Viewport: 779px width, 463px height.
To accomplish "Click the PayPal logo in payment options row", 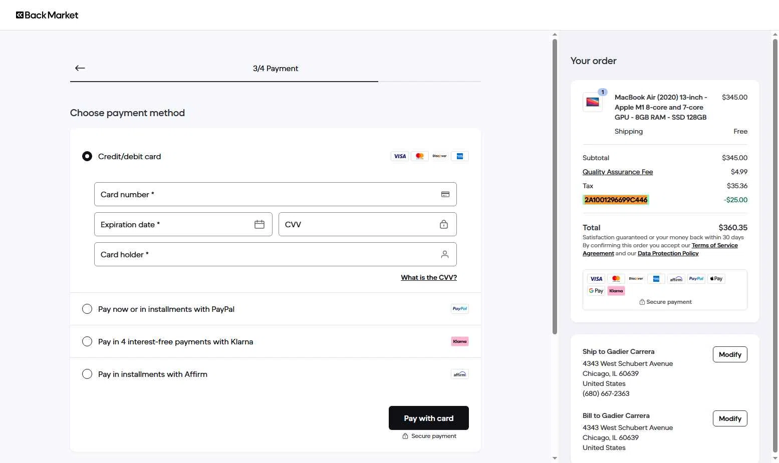I will (460, 309).
